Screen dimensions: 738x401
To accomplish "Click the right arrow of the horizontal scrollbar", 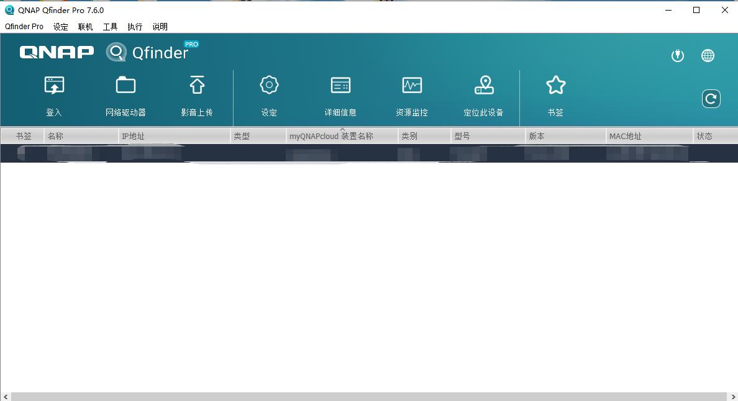I will tap(734, 397).
